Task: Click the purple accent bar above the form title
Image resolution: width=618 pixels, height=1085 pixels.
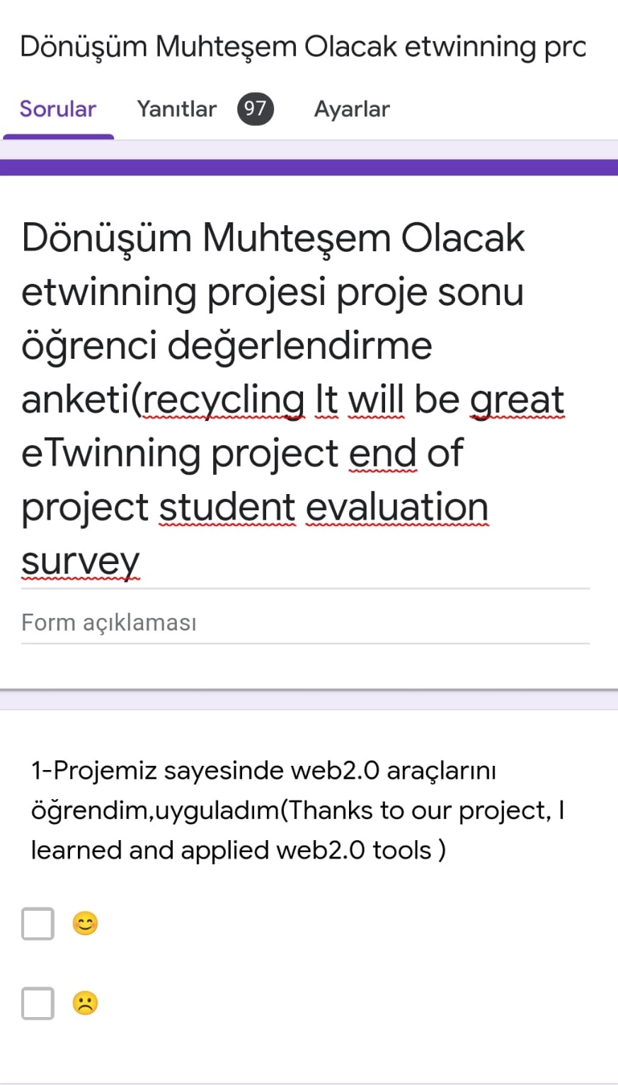Action: pyautogui.click(x=309, y=165)
